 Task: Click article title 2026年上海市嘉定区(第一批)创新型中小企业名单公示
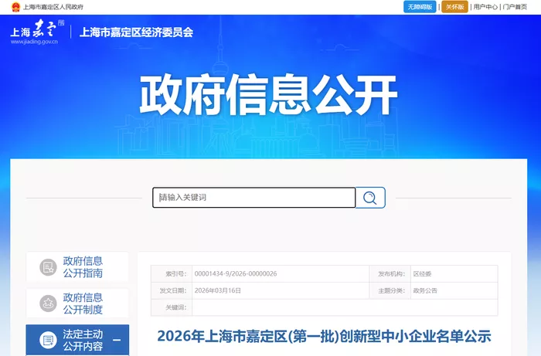324,337
